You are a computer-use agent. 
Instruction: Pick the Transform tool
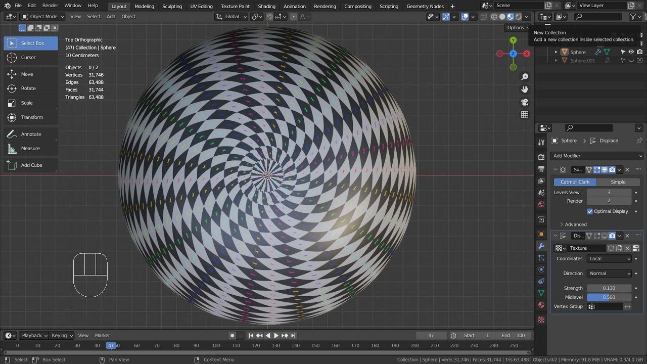coord(30,117)
